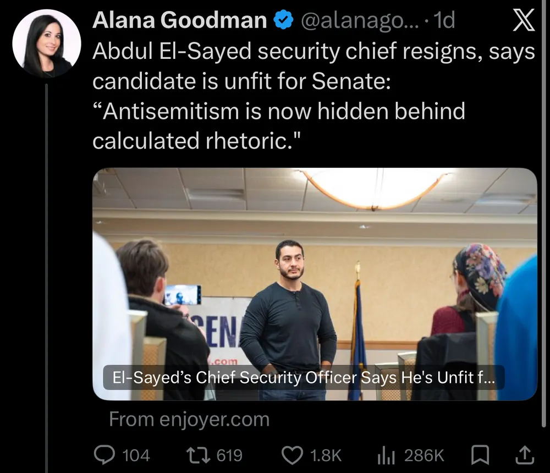This screenshot has width=550, height=473.
Task: Click the blue verified badge
Action: click(283, 21)
